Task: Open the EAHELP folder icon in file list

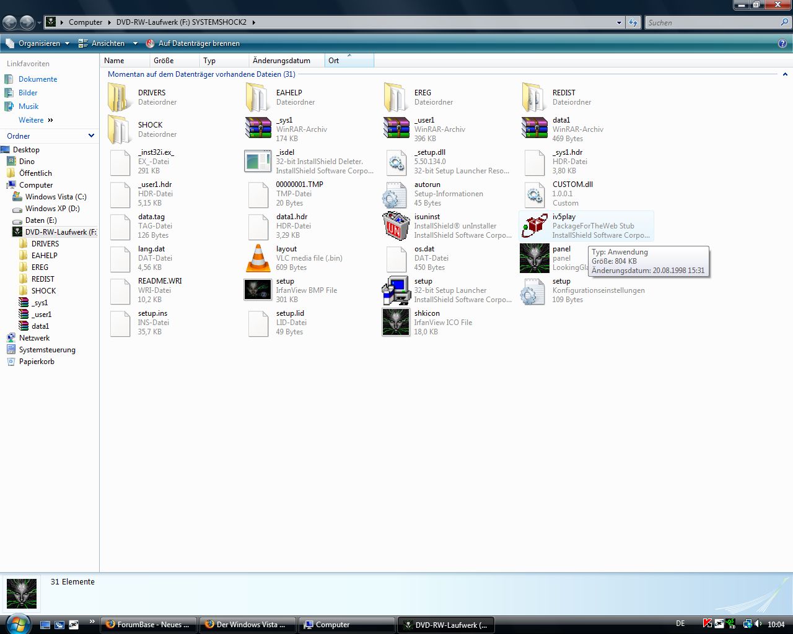Action: [258, 98]
